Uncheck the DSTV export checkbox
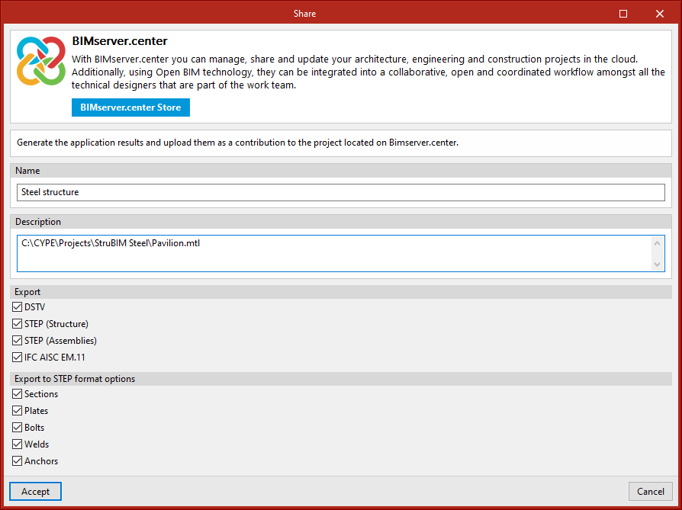 18,307
